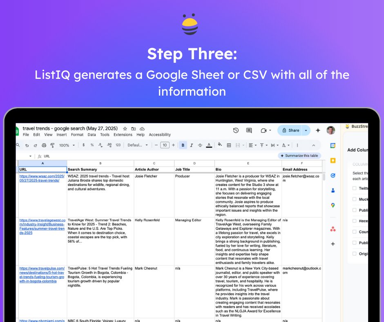
Task: Open the 100% zoom dropdown
Action: pyautogui.click(x=67, y=145)
